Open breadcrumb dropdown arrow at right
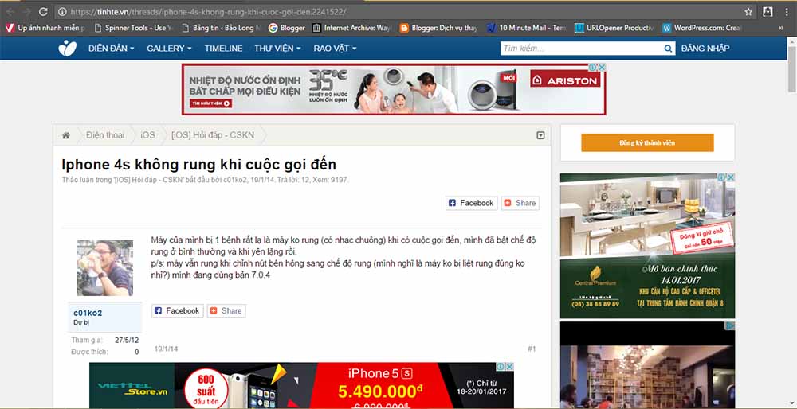Image resolution: width=797 pixels, height=409 pixels. pyautogui.click(x=541, y=135)
